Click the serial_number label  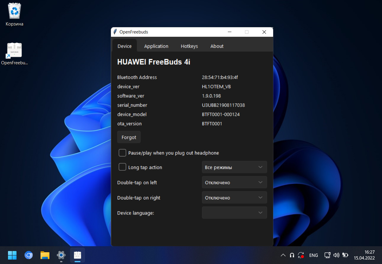pyautogui.click(x=132, y=105)
